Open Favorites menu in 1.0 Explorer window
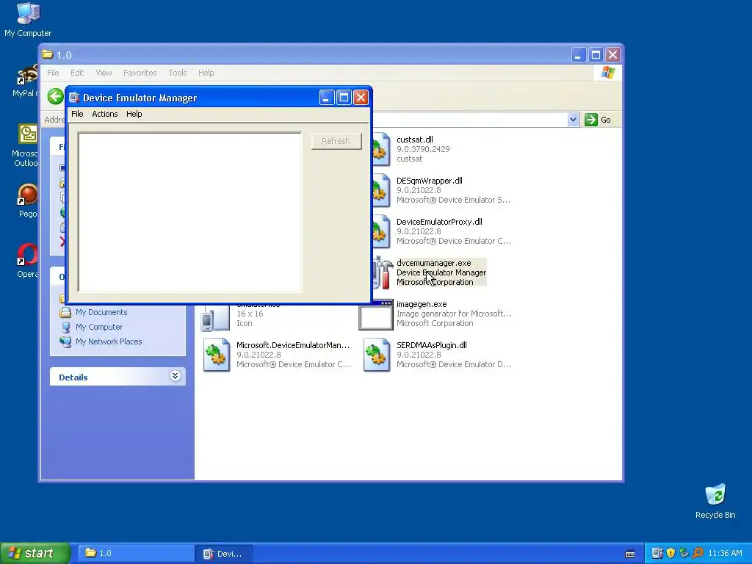 pyautogui.click(x=140, y=73)
